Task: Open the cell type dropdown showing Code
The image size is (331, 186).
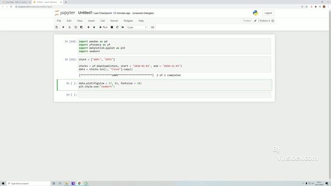Action: (x=137, y=27)
